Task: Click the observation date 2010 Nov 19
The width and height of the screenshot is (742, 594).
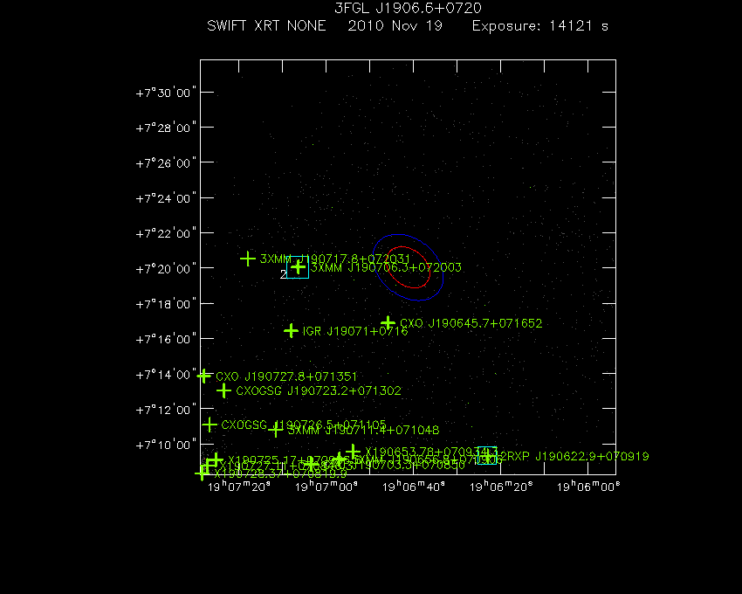Action: [395, 25]
